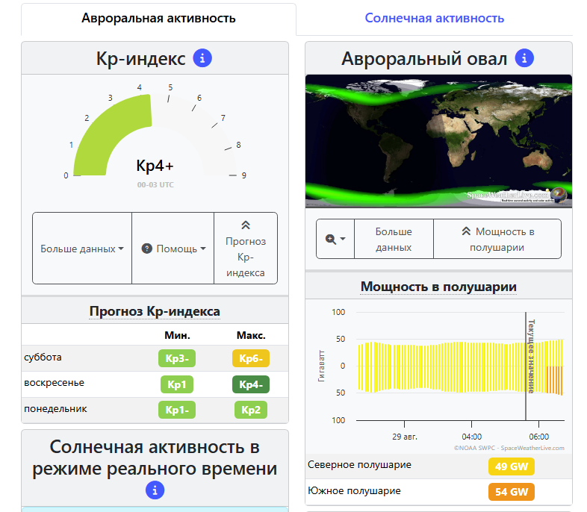Click the Kp3- minimum badge for суббота

click(177, 358)
